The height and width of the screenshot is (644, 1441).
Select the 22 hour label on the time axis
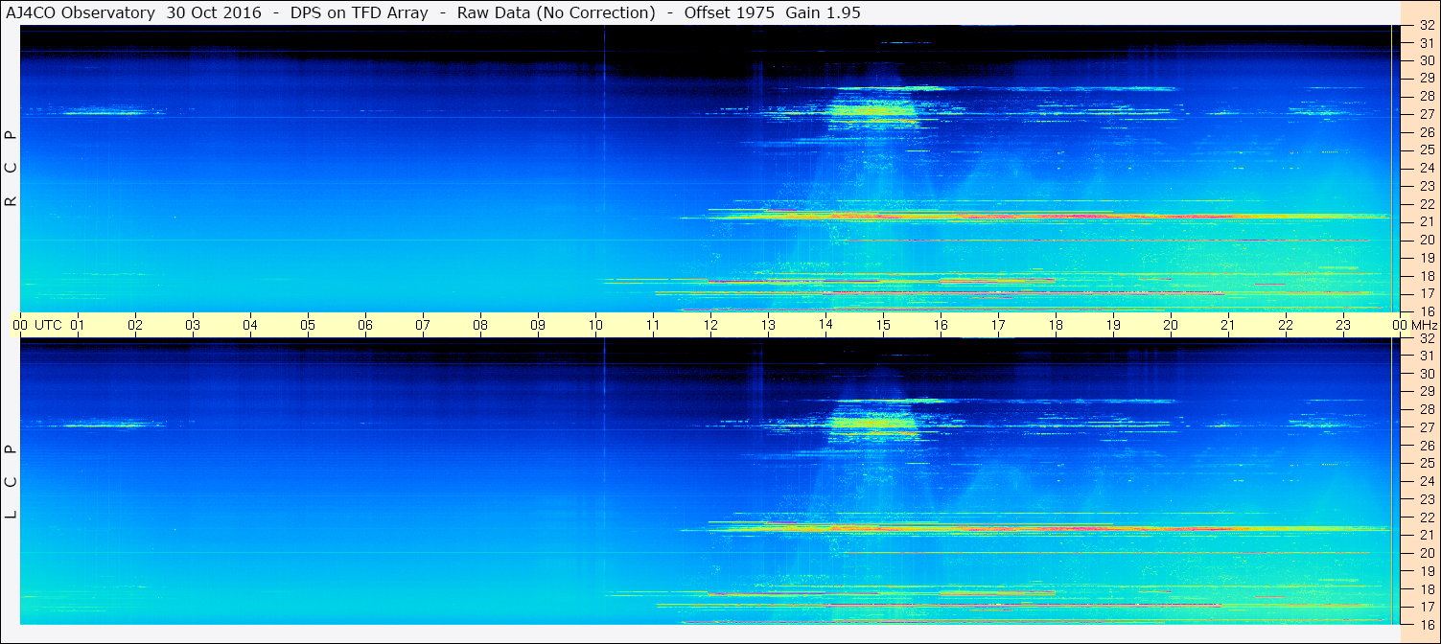pyautogui.click(x=1286, y=325)
